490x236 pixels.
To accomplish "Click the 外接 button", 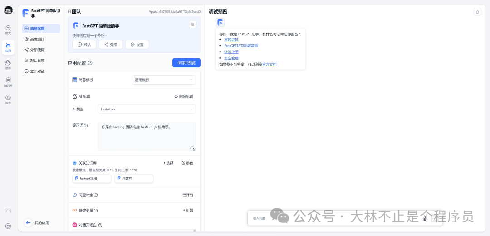I will (111, 44).
